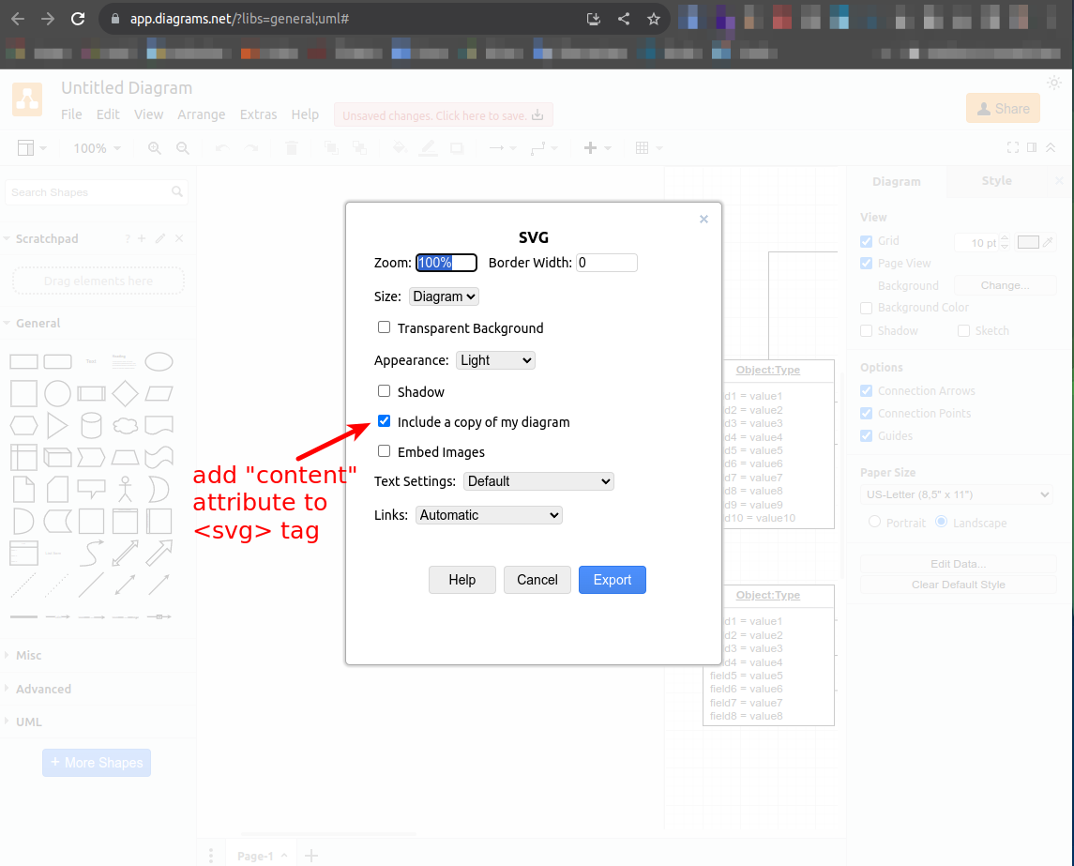Open the Extras menu

point(258,114)
